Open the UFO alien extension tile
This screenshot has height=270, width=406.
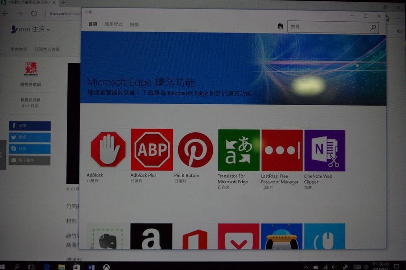click(281, 236)
